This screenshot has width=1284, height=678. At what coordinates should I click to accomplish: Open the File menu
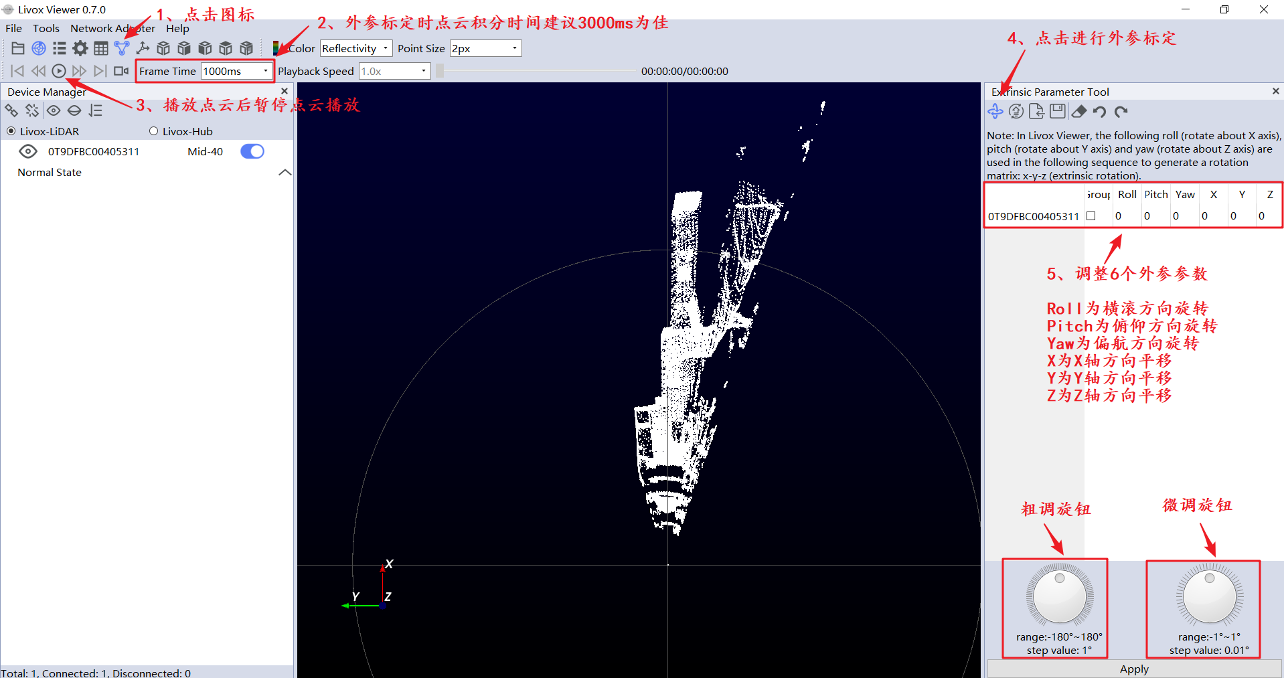13,28
